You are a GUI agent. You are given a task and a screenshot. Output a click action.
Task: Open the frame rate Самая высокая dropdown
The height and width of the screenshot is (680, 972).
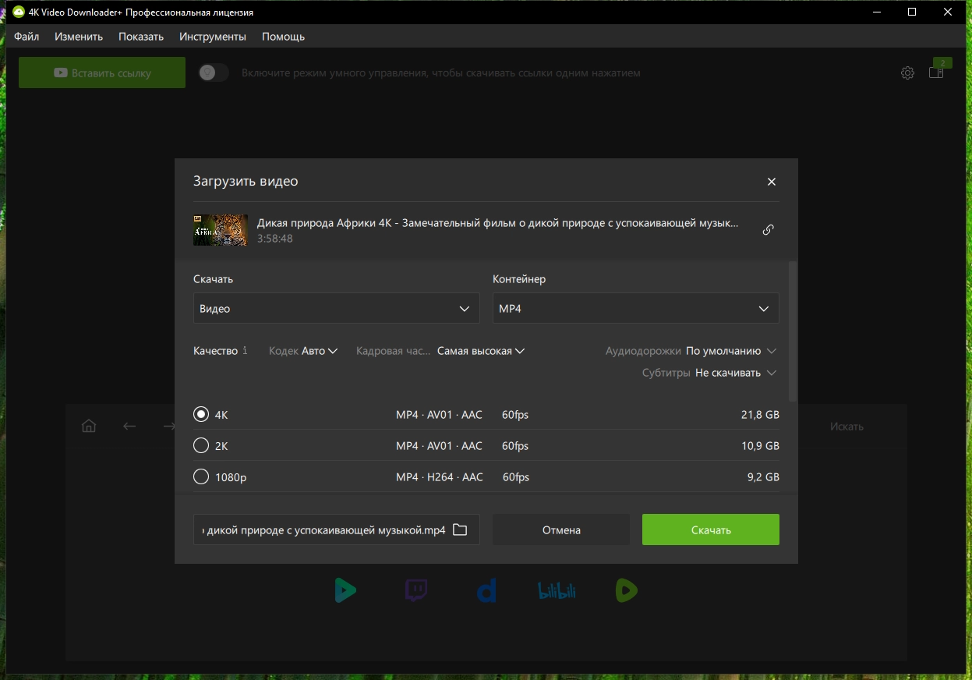(x=481, y=351)
